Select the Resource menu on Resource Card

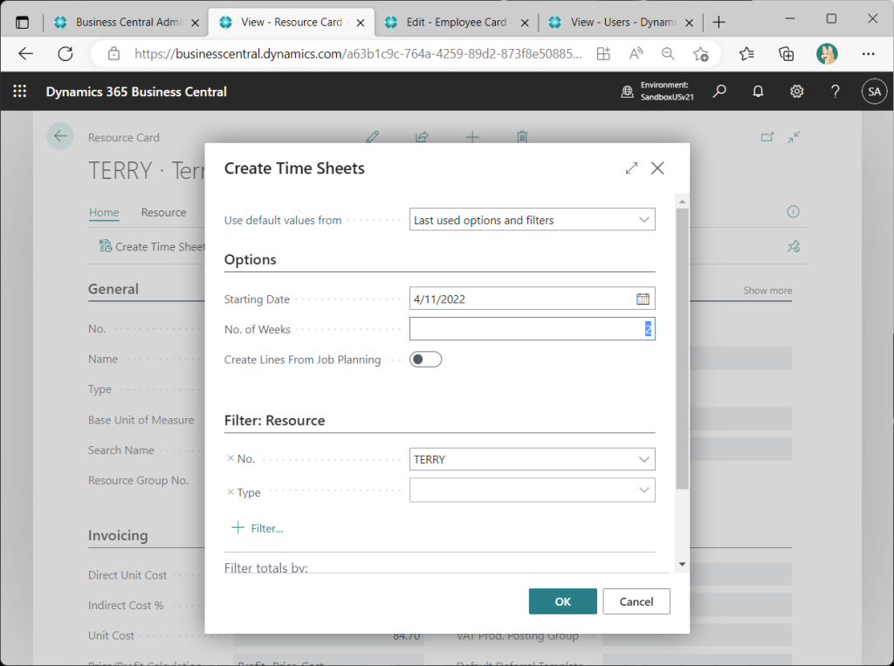click(x=163, y=213)
